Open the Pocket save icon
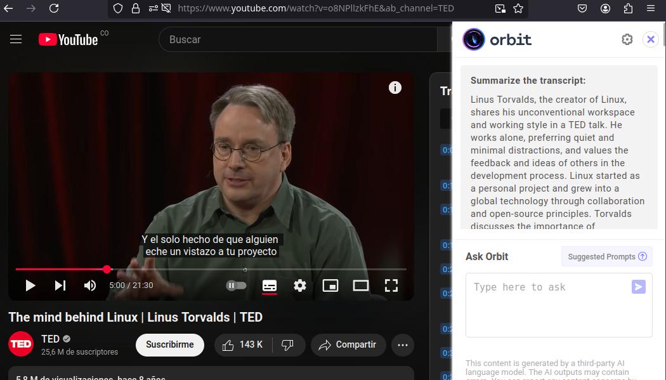The height and width of the screenshot is (380, 666). click(582, 8)
